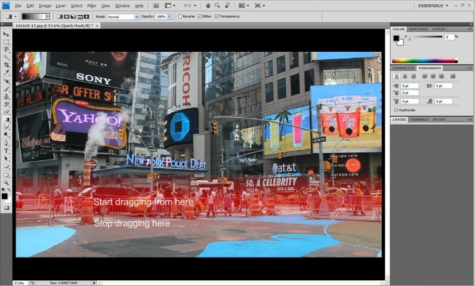Select the Dodge tool
475x286 pixels.
[6, 134]
